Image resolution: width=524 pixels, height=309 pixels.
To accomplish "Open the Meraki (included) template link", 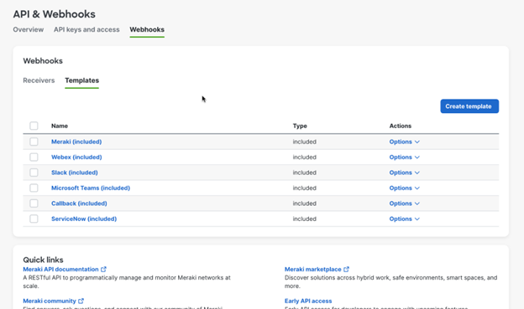I will click(x=76, y=142).
